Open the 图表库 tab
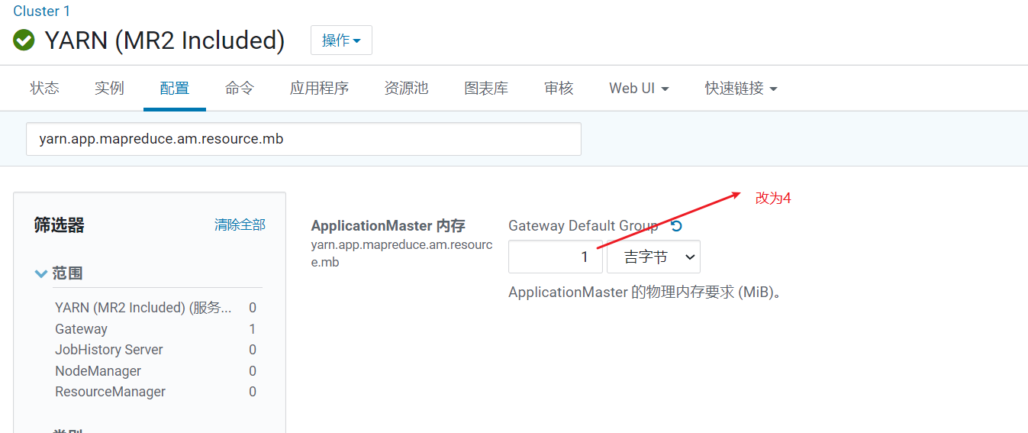 (486, 89)
